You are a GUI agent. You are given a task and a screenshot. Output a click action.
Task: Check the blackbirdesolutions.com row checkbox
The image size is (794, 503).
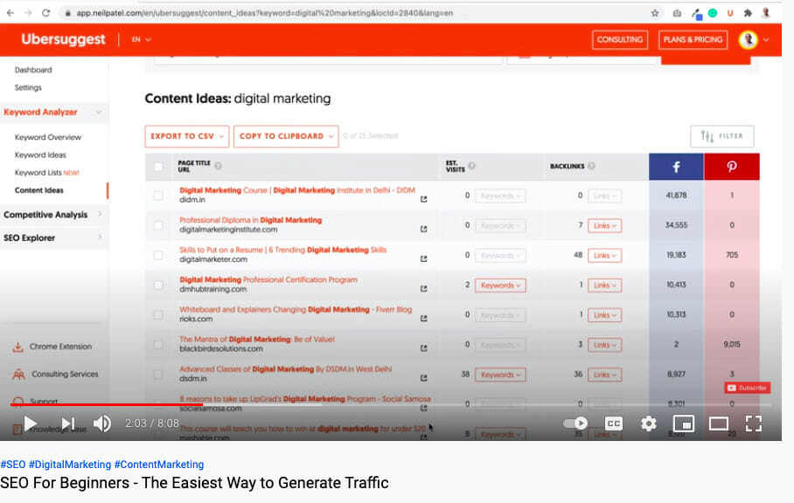pyautogui.click(x=158, y=345)
